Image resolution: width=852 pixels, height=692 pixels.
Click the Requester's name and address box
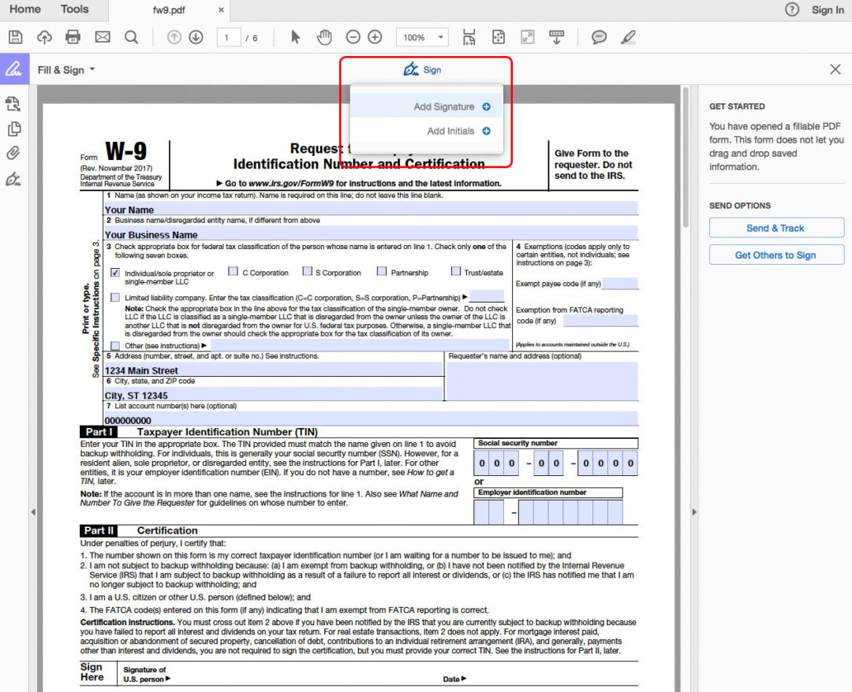pos(542,381)
